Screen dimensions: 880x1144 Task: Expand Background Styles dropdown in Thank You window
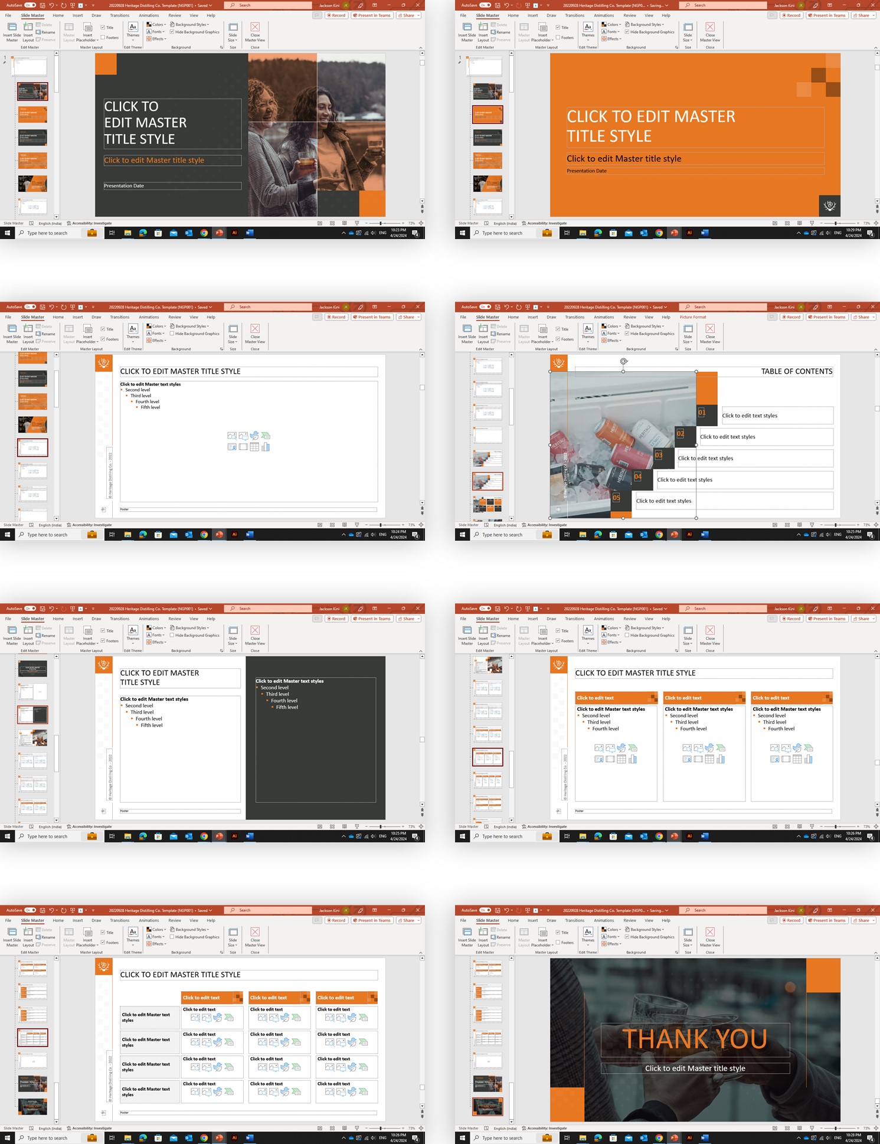pos(646,930)
